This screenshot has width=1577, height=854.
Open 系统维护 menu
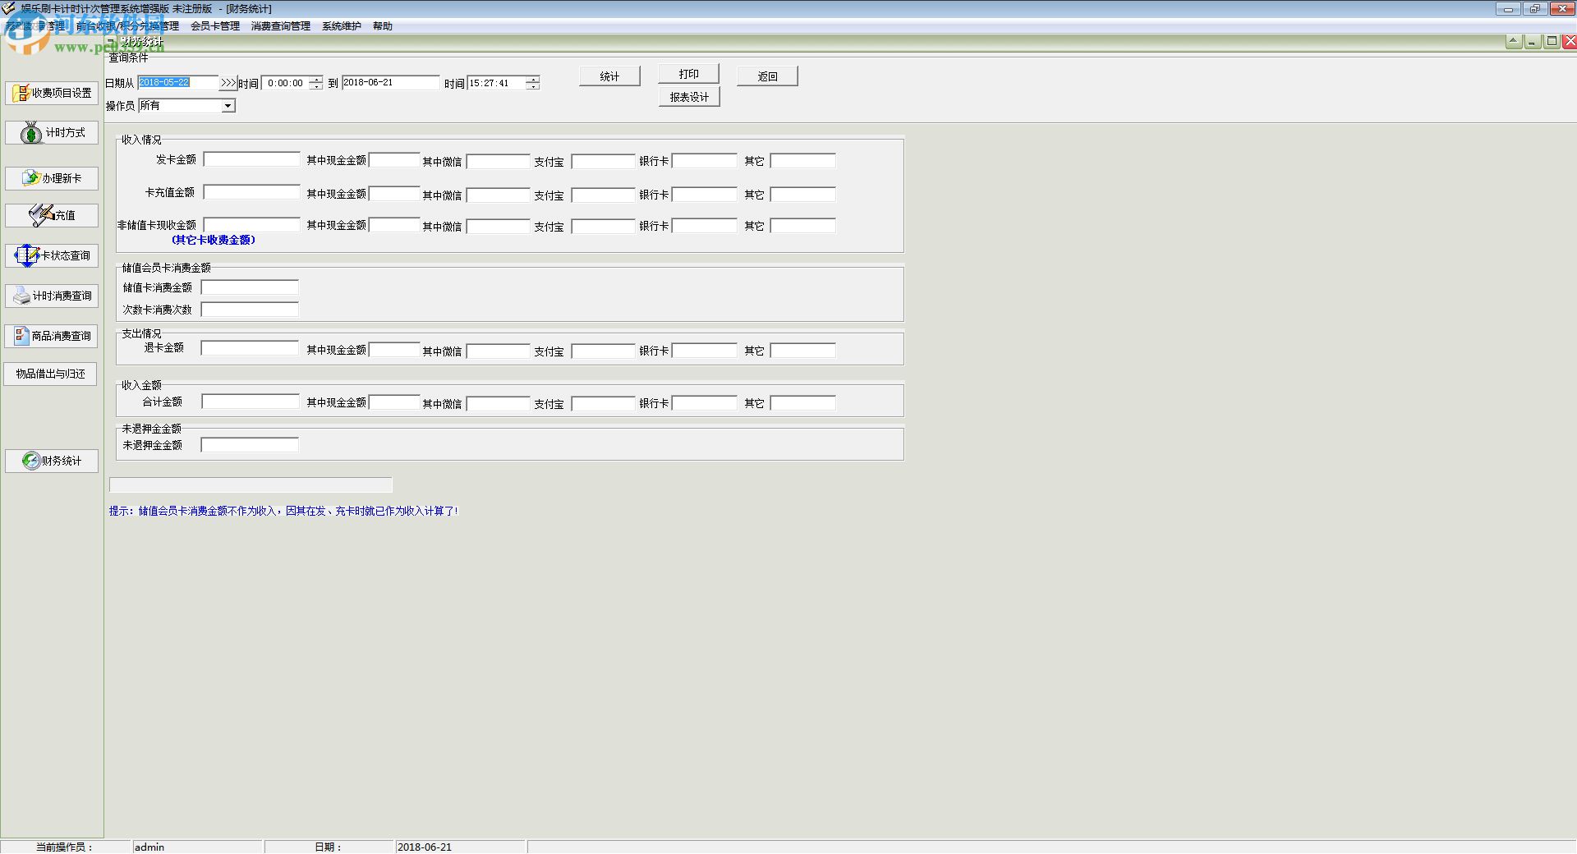click(342, 26)
